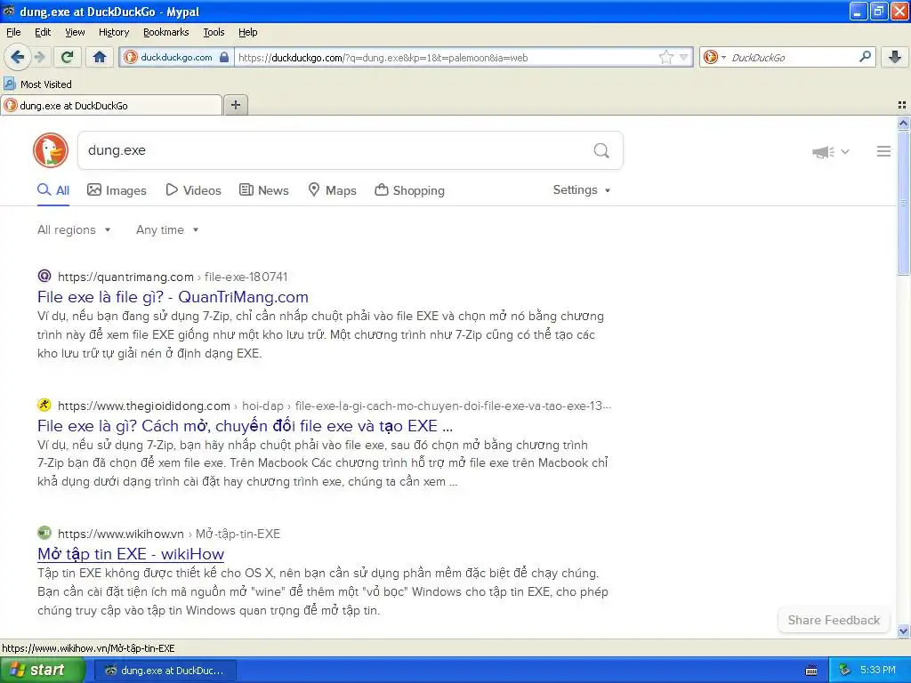Expand the Settings dropdown
The image size is (911, 683).
[x=582, y=190]
